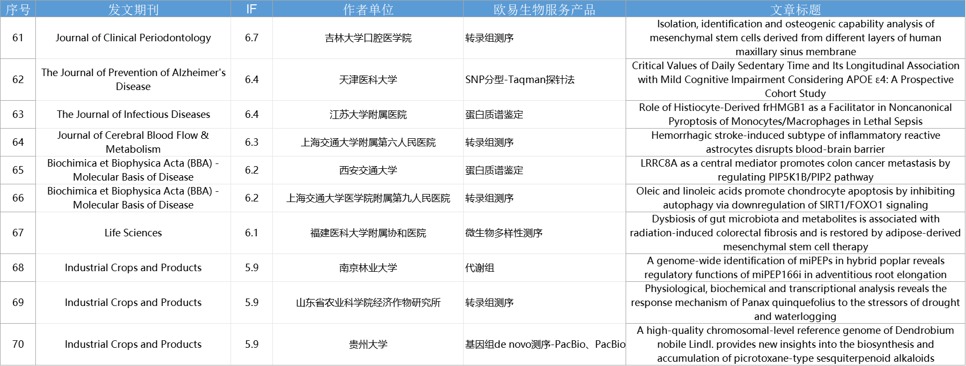Click the 欧易生物服务产品 column header

pyautogui.click(x=544, y=10)
